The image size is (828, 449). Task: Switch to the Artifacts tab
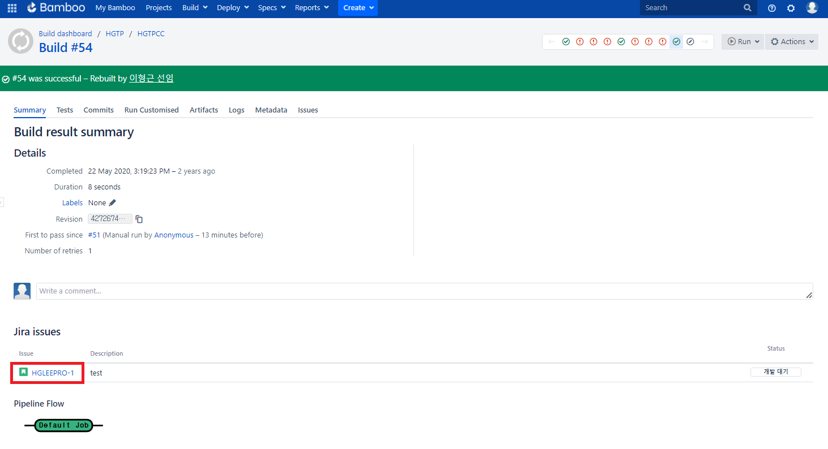[204, 110]
